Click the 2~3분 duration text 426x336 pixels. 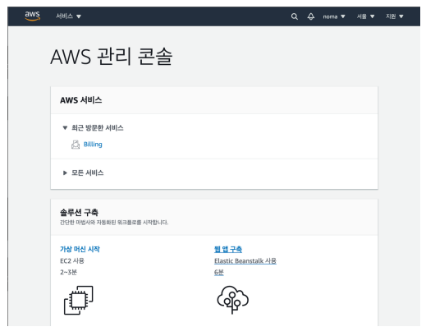click(68, 272)
